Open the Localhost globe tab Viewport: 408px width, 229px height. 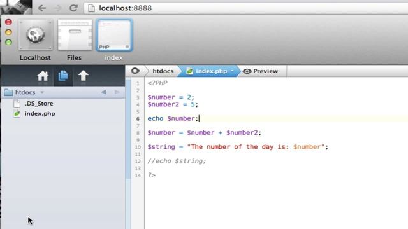36,35
